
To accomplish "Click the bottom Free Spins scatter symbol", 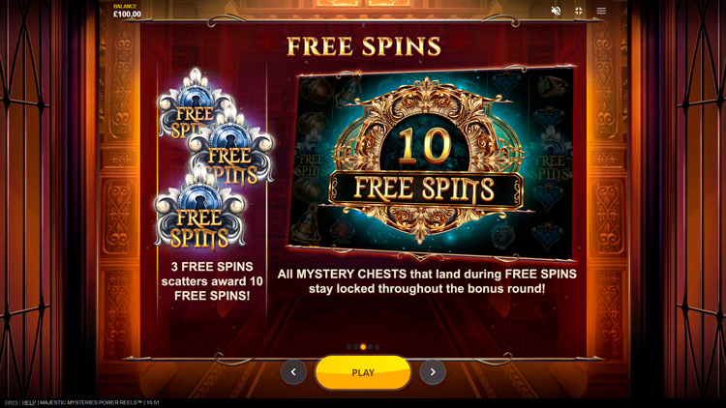I will (200, 213).
